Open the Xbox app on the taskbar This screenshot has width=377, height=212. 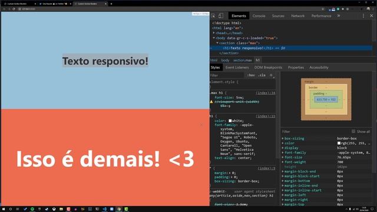click(54, 209)
